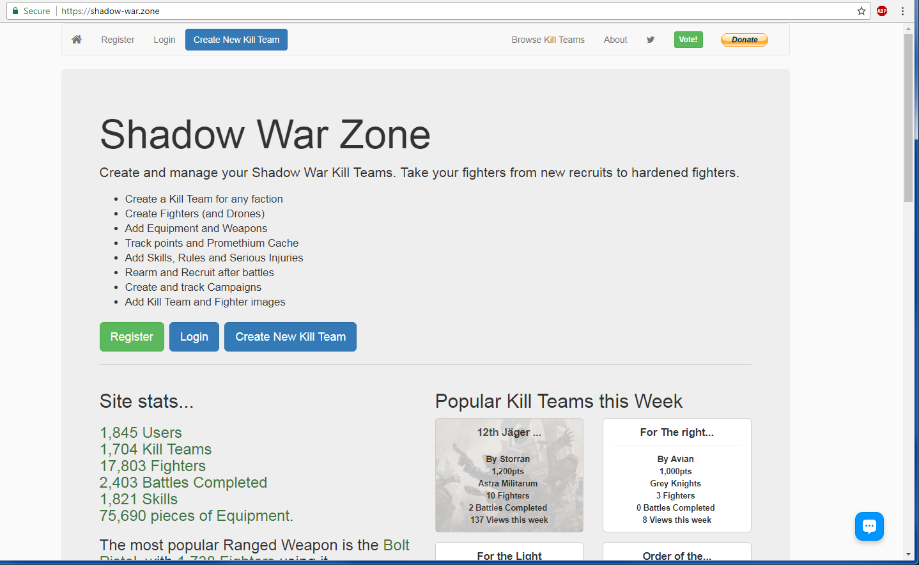View the Secure padlock site info
919x565 pixels.
[x=31, y=11]
